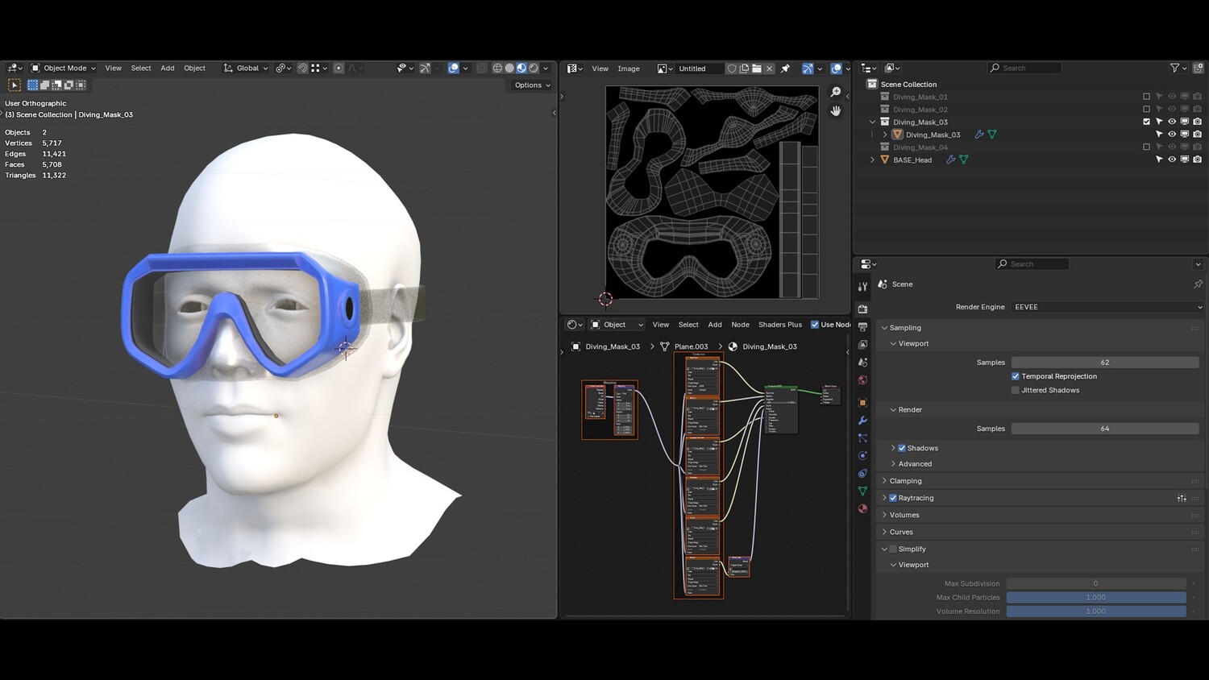Viewport: 1209px width, 680px height.
Task: Open the Node menu in shader editor
Action: point(740,325)
